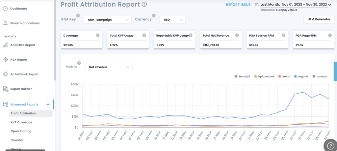Click the calendar icon next to date range
The width and height of the screenshot is (337, 151).
257,5
